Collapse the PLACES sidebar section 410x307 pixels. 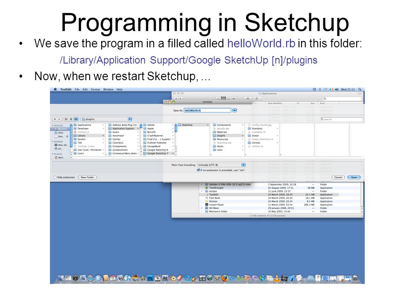(53, 154)
